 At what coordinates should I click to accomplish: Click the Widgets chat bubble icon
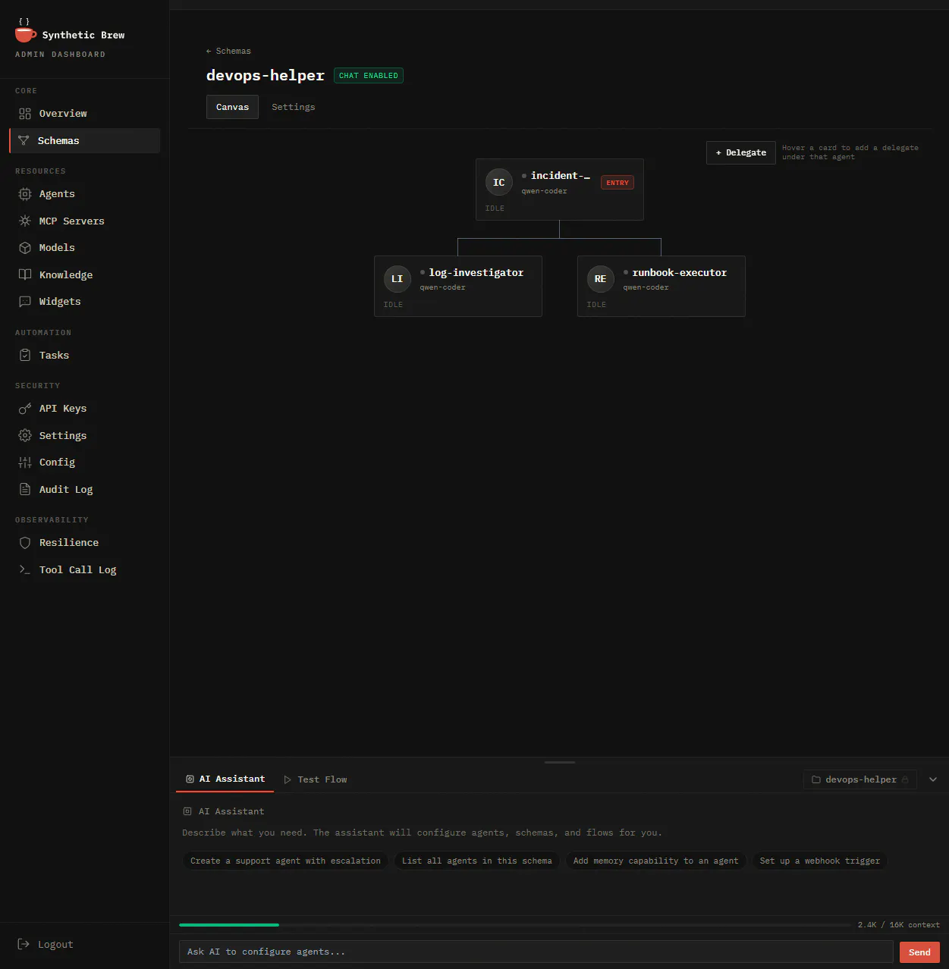(25, 302)
